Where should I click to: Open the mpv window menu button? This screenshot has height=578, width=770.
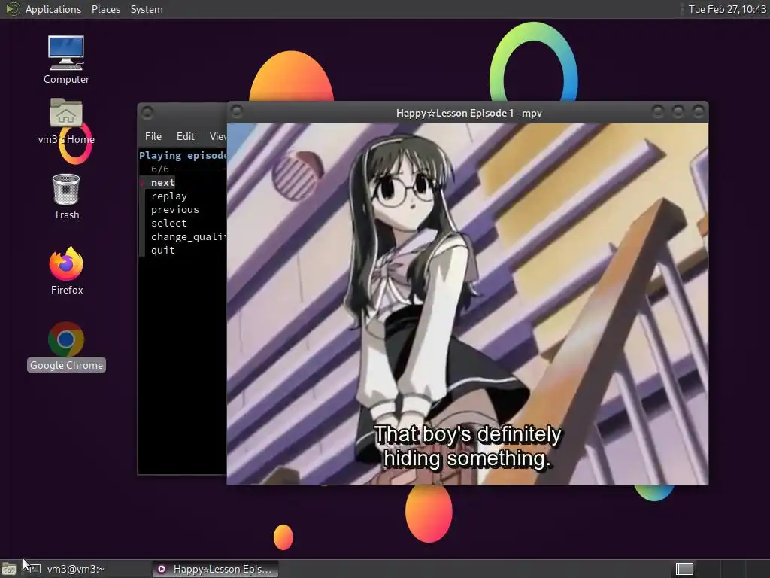[x=237, y=111]
